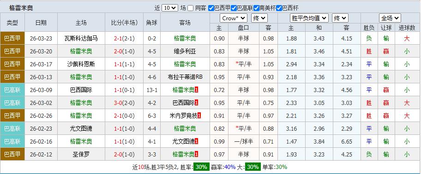Viewport: 421px width, 174px height.
Task: Click the 沙佩科恩斯 home team link
Action: 81,64
